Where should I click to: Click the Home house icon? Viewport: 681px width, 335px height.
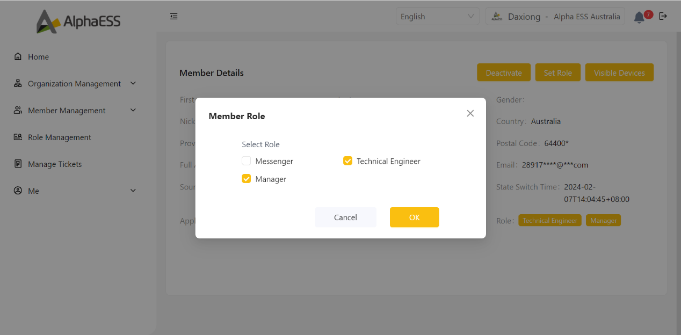18,57
